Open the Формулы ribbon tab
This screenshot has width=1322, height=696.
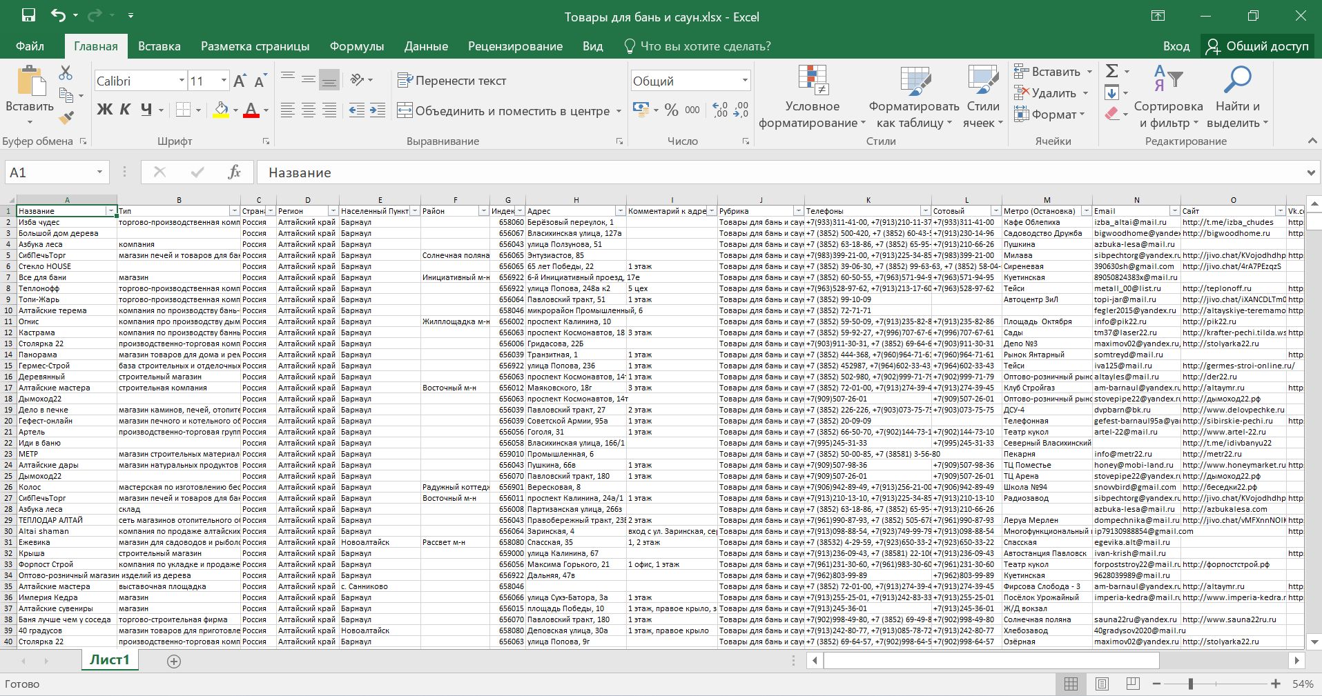pyautogui.click(x=356, y=46)
